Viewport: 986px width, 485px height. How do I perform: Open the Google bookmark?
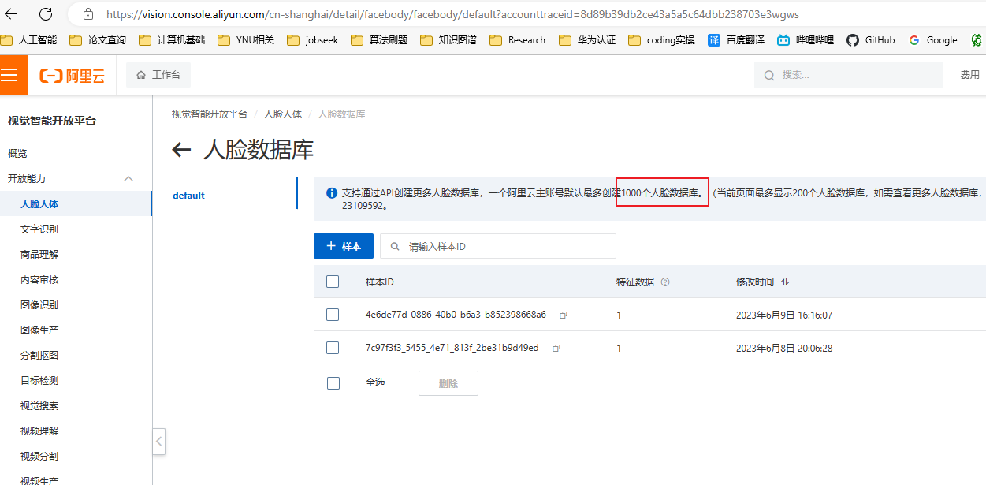932,39
